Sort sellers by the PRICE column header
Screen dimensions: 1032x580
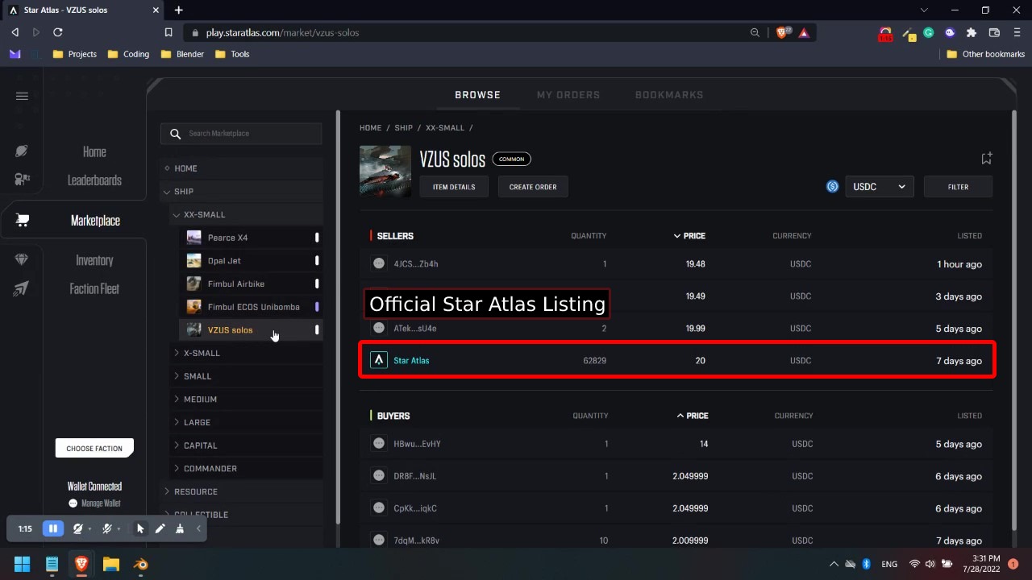click(x=689, y=236)
